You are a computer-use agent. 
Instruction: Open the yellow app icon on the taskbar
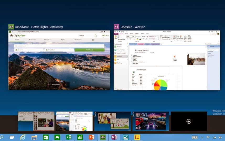click(x=137, y=137)
